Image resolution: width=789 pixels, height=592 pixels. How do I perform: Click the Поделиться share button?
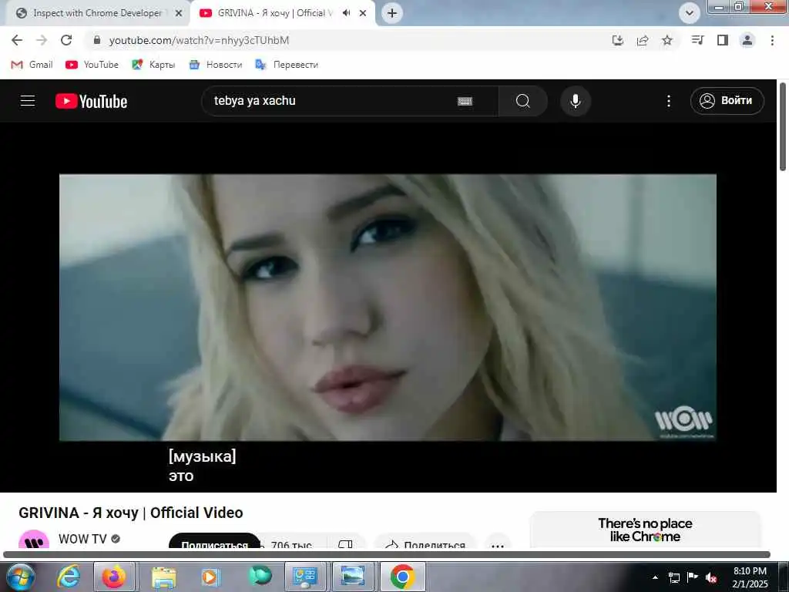pyautogui.click(x=425, y=542)
